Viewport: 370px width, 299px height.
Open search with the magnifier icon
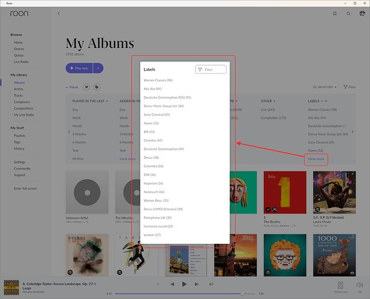point(348,14)
